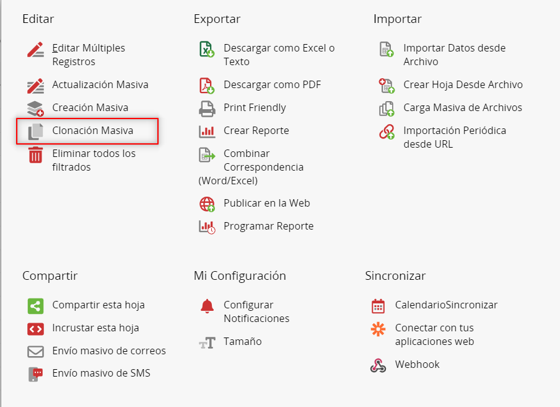This screenshot has height=407, width=560.
Task: Open the Tamaño text size setting
Action: point(242,342)
